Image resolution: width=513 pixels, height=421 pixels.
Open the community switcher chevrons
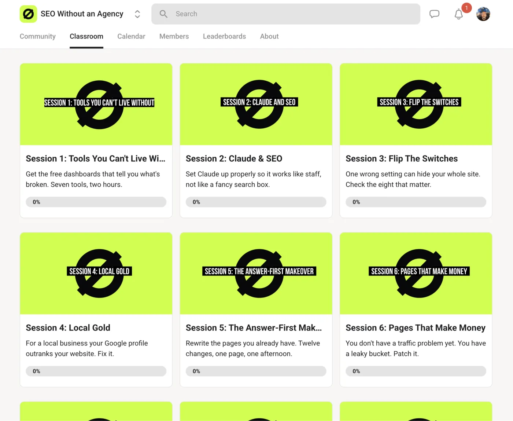pos(137,14)
